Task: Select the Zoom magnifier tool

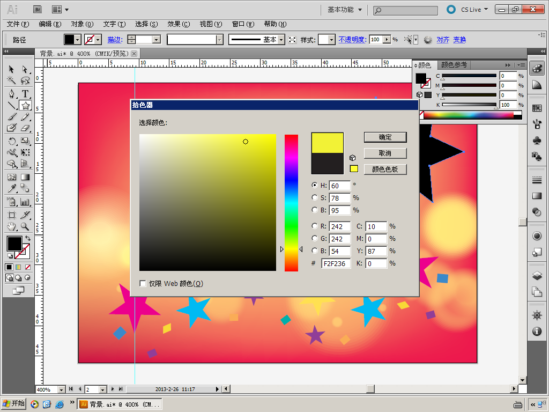Action: coord(25,227)
